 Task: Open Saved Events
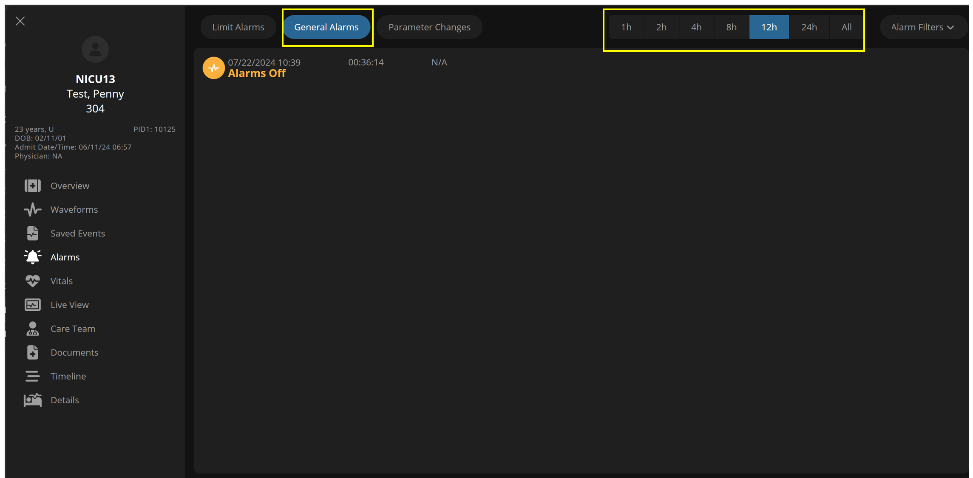[x=78, y=233]
